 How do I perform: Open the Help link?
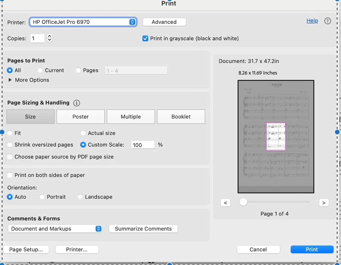312,21
